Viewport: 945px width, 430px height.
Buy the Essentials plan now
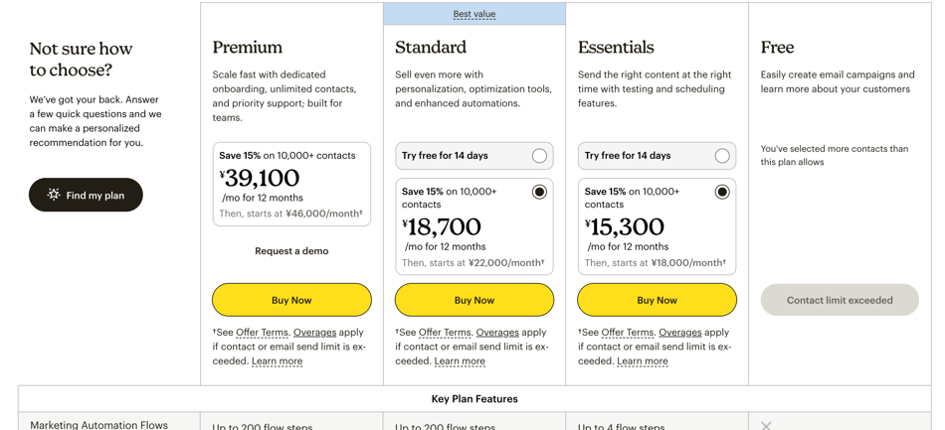(657, 300)
